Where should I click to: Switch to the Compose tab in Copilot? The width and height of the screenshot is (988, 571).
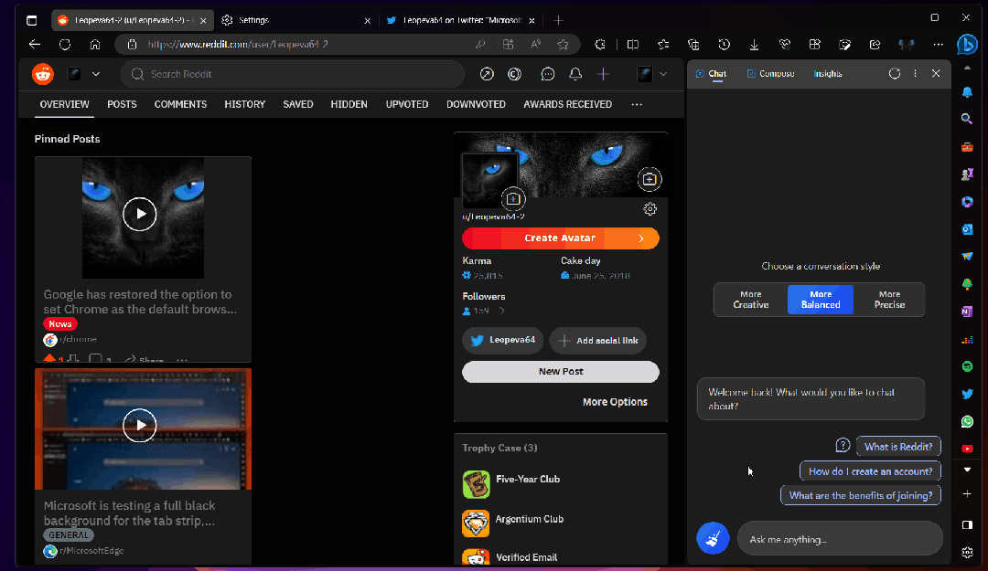coord(768,74)
